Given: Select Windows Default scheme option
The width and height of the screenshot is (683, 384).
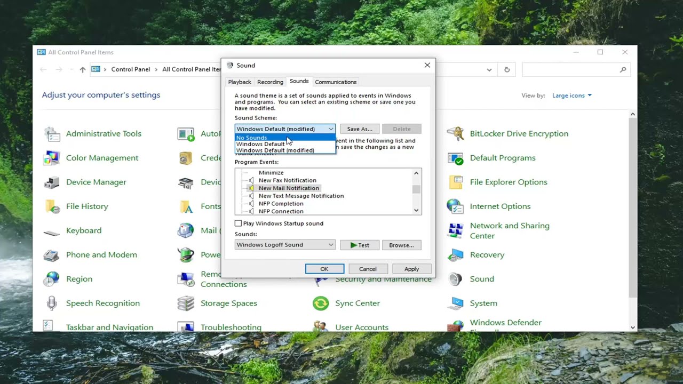Looking at the screenshot, I should [285, 144].
